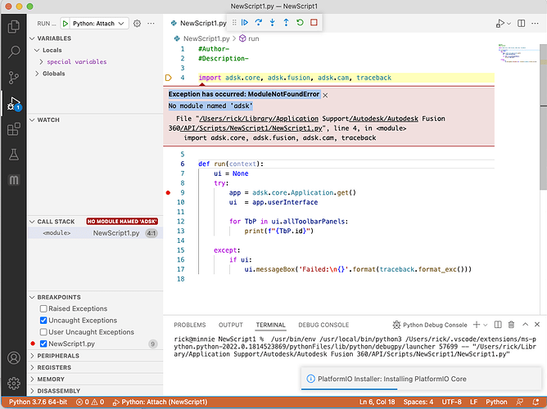Toggle Raised Exceptions checkbox
Screen dimensions: 547x409
click(x=43, y=308)
